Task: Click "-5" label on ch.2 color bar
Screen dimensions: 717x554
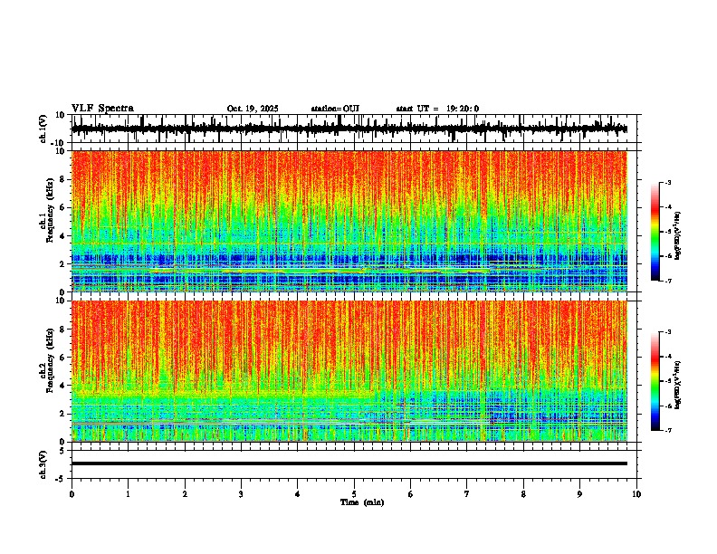Action: pyautogui.click(x=667, y=381)
